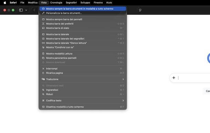Click the translate icon beside Traduzione
The width and height of the screenshot is (210, 133).
43,79
